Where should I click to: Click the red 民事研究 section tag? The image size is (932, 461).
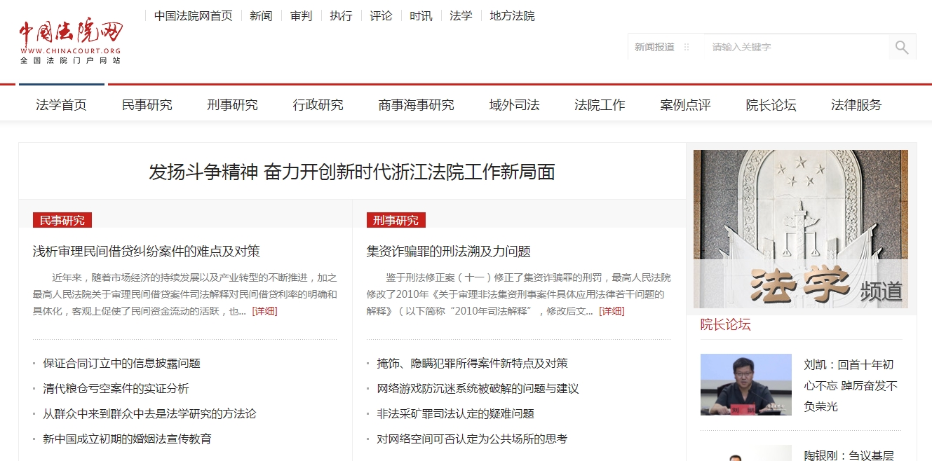tap(60, 219)
